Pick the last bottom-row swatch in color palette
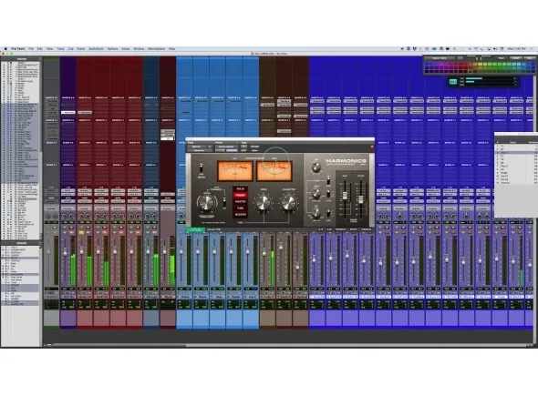This screenshot has height=395, width=538. tap(533, 71)
